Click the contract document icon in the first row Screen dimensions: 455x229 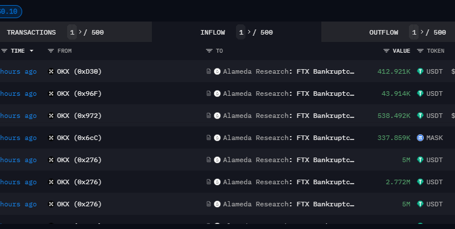(x=209, y=71)
